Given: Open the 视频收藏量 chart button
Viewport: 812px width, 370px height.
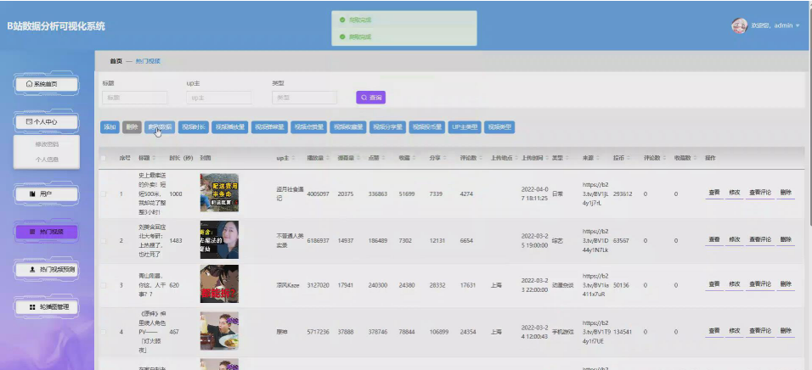Looking at the screenshot, I should coord(348,127).
